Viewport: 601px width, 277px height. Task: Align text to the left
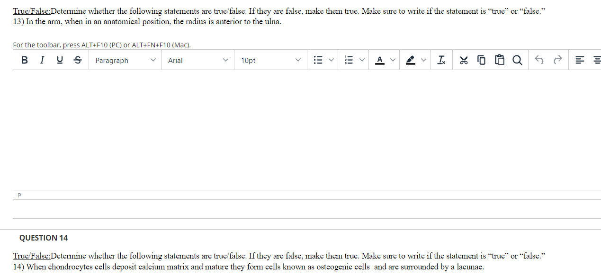tap(579, 60)
